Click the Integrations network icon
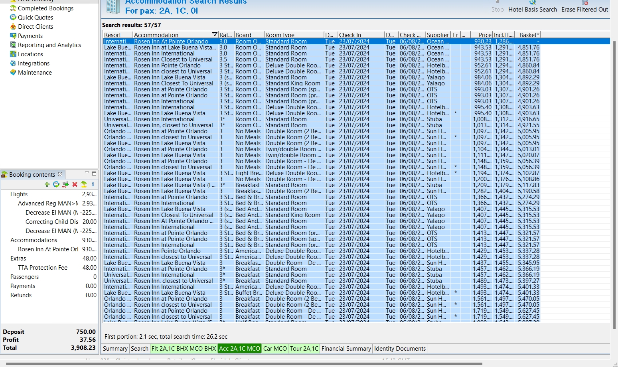618x367 pixels. coord(13,63)
